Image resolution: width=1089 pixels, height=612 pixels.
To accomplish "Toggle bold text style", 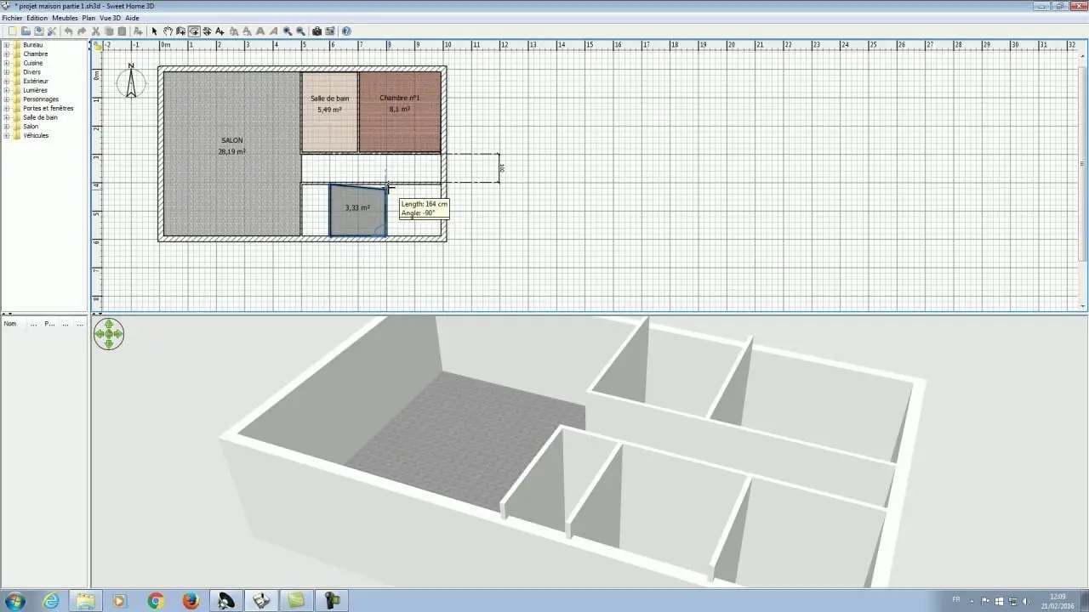I will pos(260,31).
